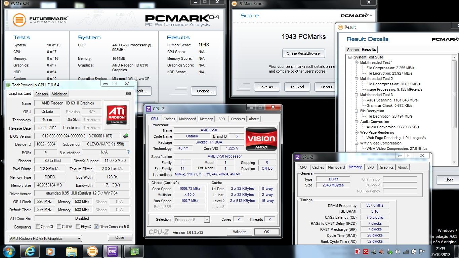Click the Close button in GPU-Z
Viewport: 459px width, 258px height.
tap(120, 238)
